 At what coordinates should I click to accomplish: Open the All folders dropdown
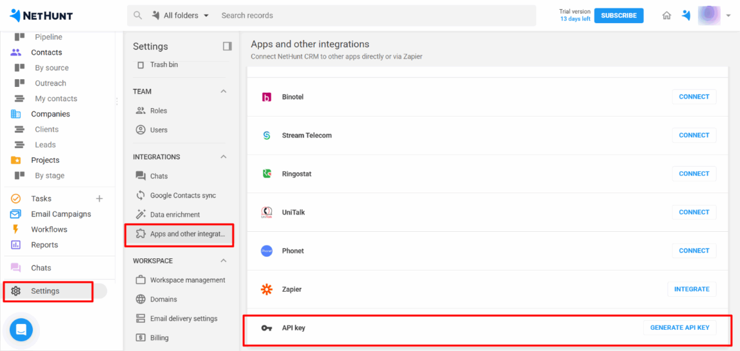(180, 15)
